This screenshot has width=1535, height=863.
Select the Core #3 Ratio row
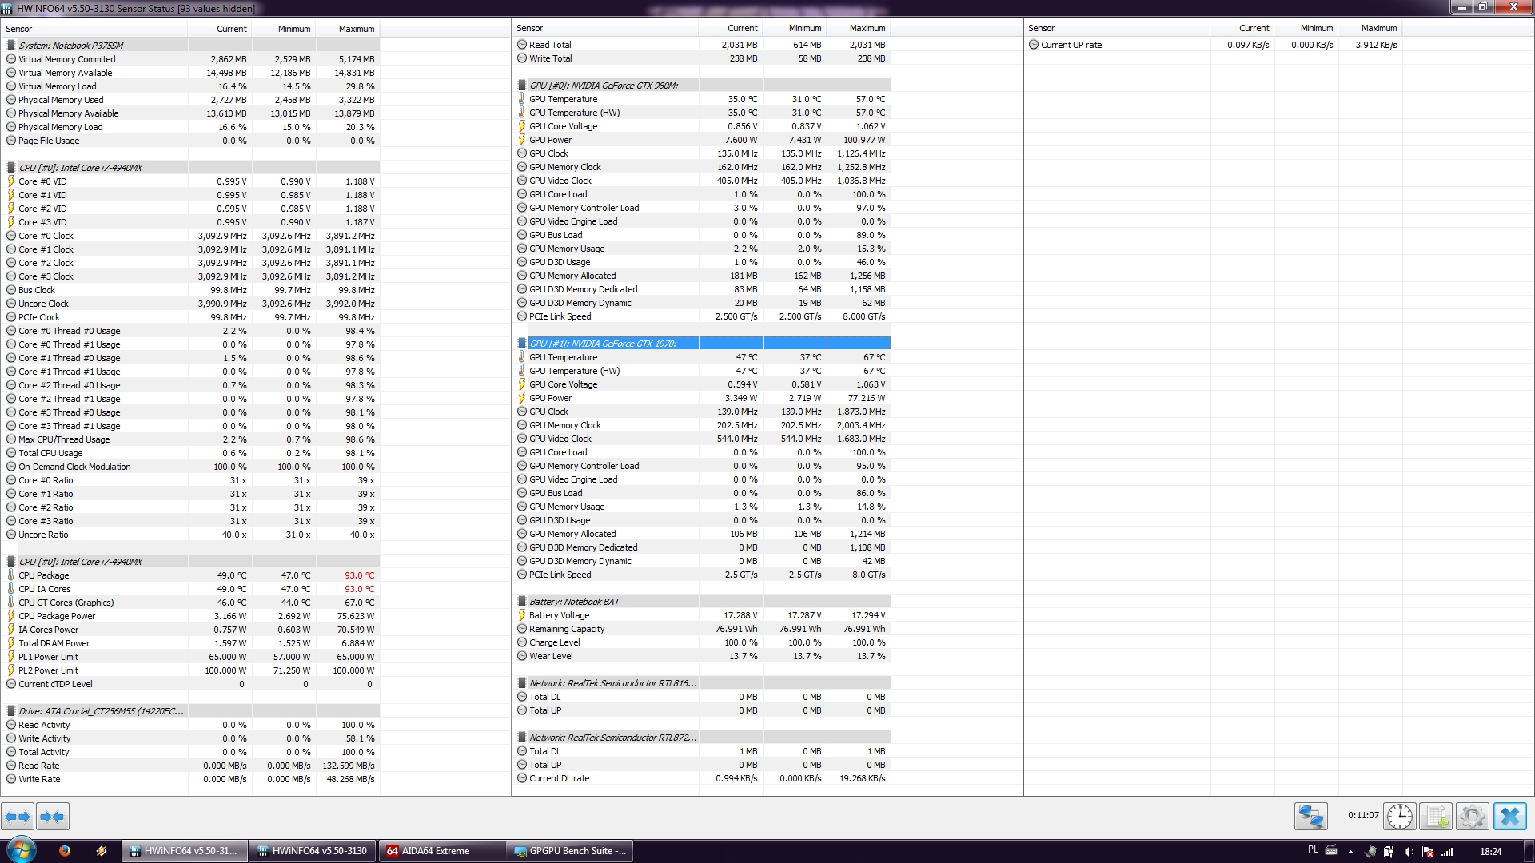190,521
